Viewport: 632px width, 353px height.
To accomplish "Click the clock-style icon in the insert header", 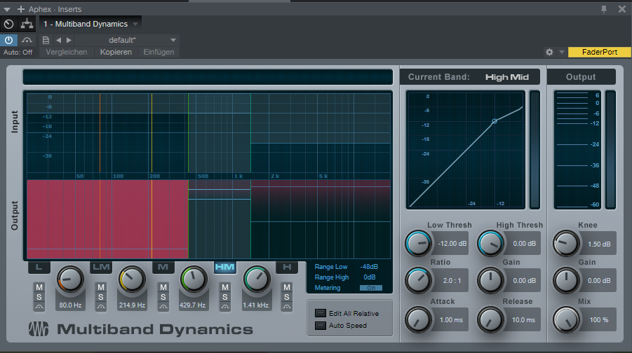I will pyautogui.click(x=8, y=24).
